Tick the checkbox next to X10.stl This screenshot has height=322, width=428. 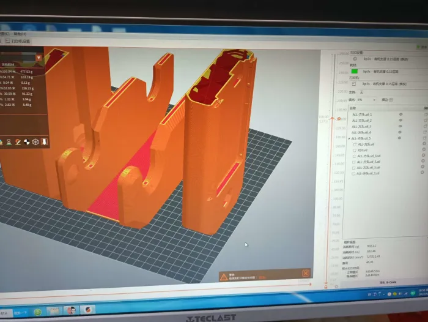click(x=354, y=149)
